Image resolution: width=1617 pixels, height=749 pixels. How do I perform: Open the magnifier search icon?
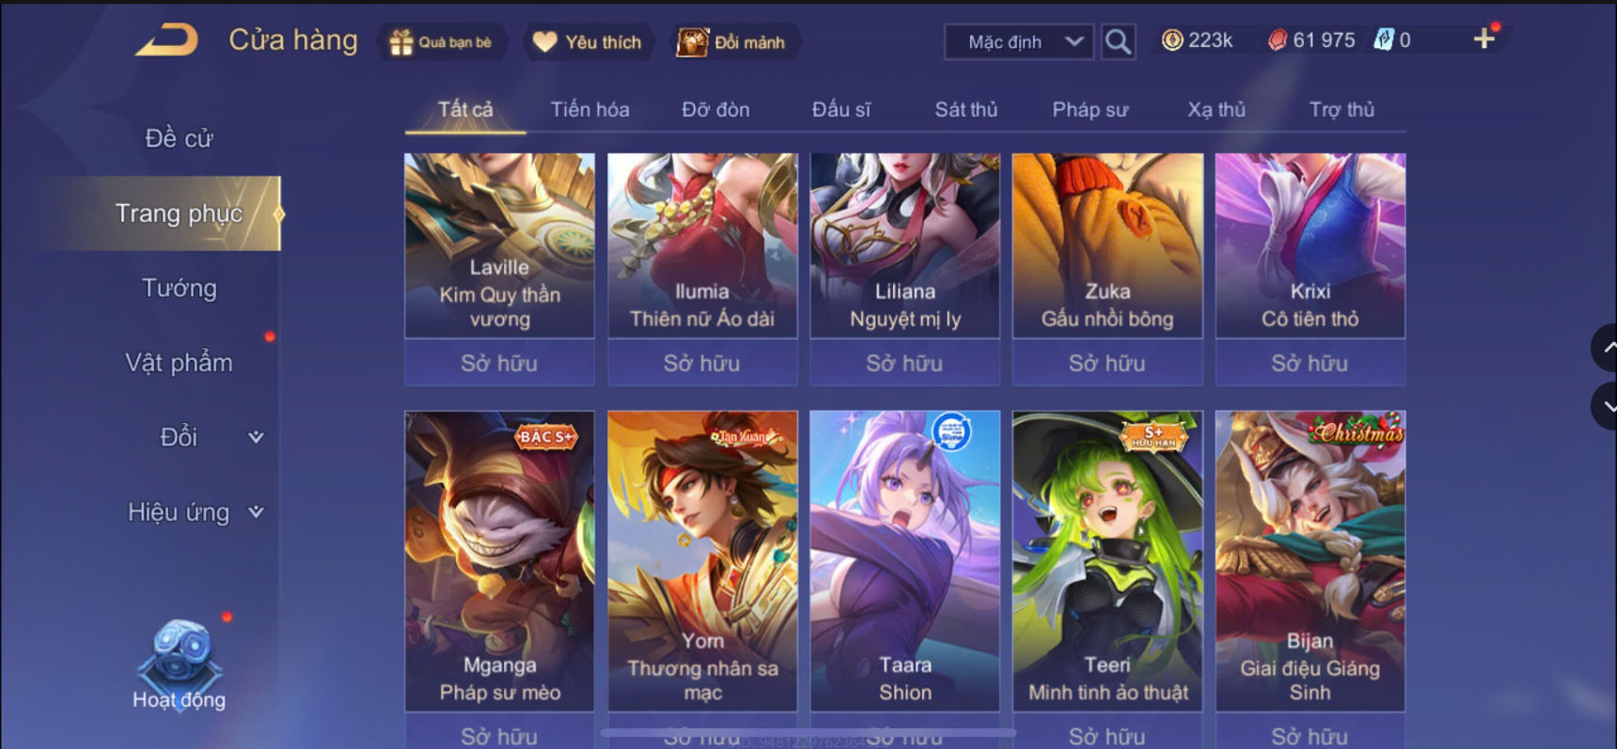[1117, 41]
